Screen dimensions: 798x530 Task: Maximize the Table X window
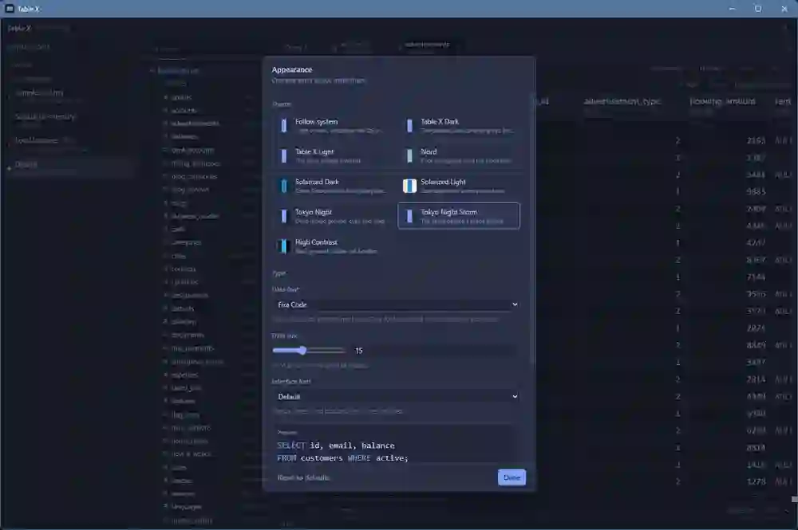pos(758,9)
